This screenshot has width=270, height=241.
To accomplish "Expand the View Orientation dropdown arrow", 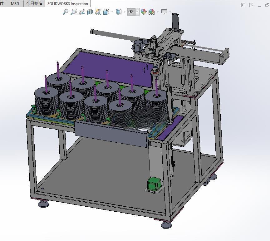I will [x=112, y=12].
